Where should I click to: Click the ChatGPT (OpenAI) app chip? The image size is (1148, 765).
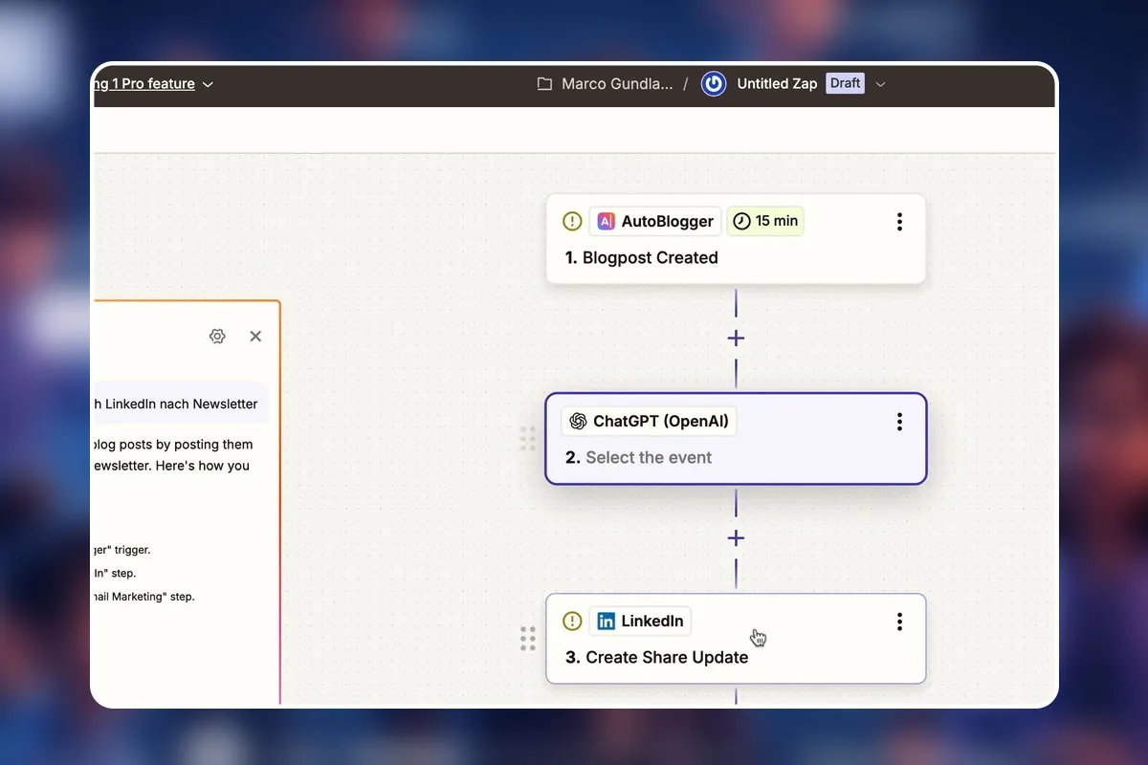[x=650, y=421]
